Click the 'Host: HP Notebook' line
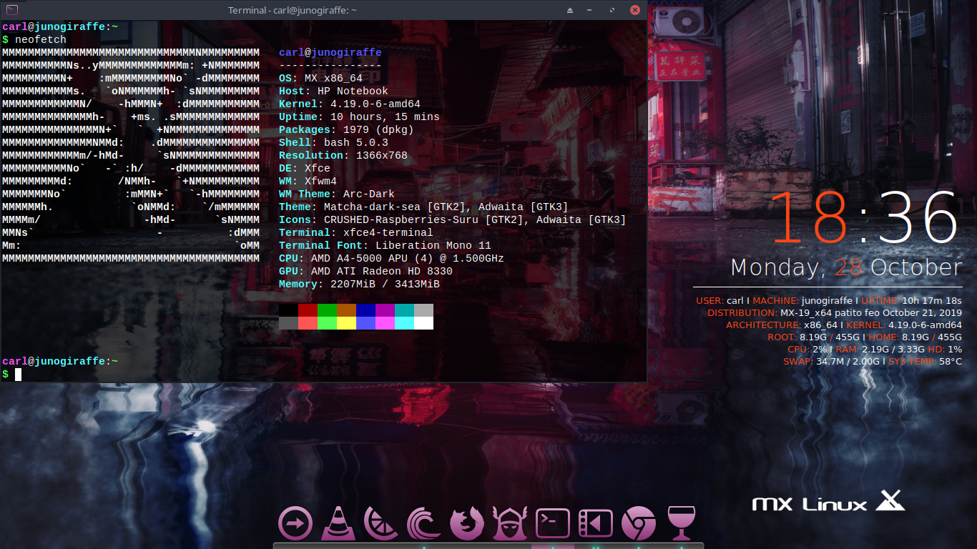The image size is (977, 549). tap(333, 91)
